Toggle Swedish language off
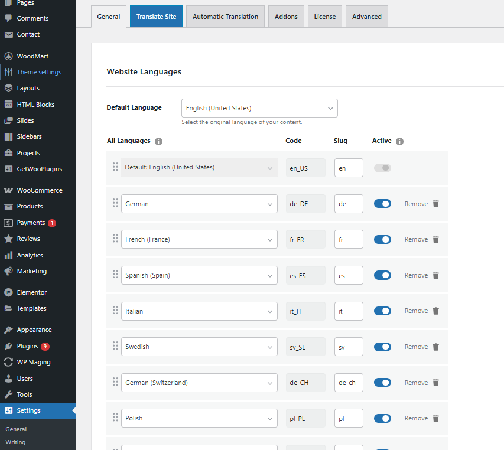 (382, 347)
